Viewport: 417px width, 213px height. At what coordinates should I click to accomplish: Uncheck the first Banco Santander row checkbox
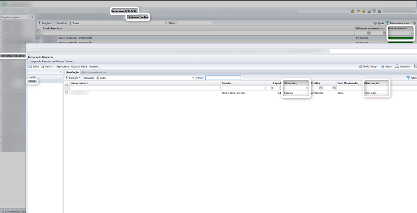click(39, 38)
